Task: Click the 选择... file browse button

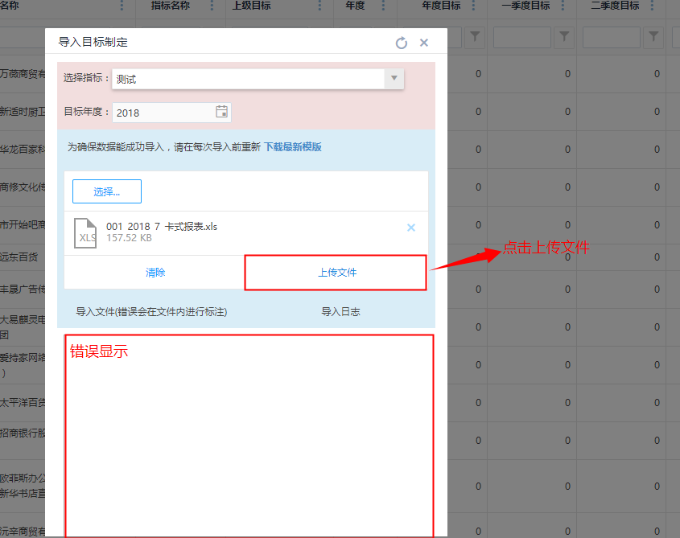Action: [x=107, y=191]
